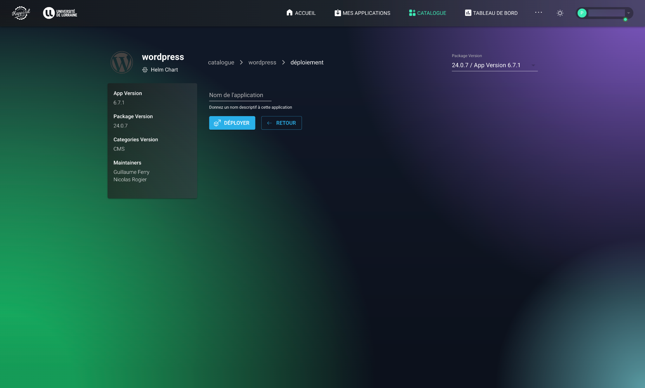Click the wordpress breadcrumb link
645x388 pixels.
coord(262,63)
